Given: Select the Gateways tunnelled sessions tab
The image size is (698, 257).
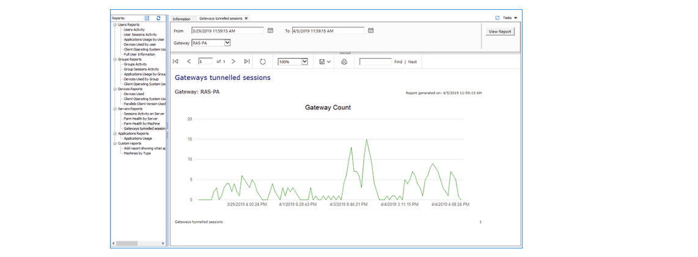Looking at the screenshot, I should pos(221,18).
